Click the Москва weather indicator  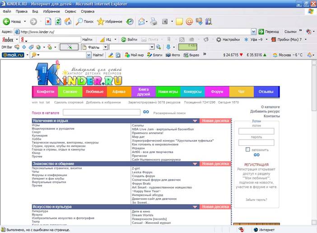point(287,55)
